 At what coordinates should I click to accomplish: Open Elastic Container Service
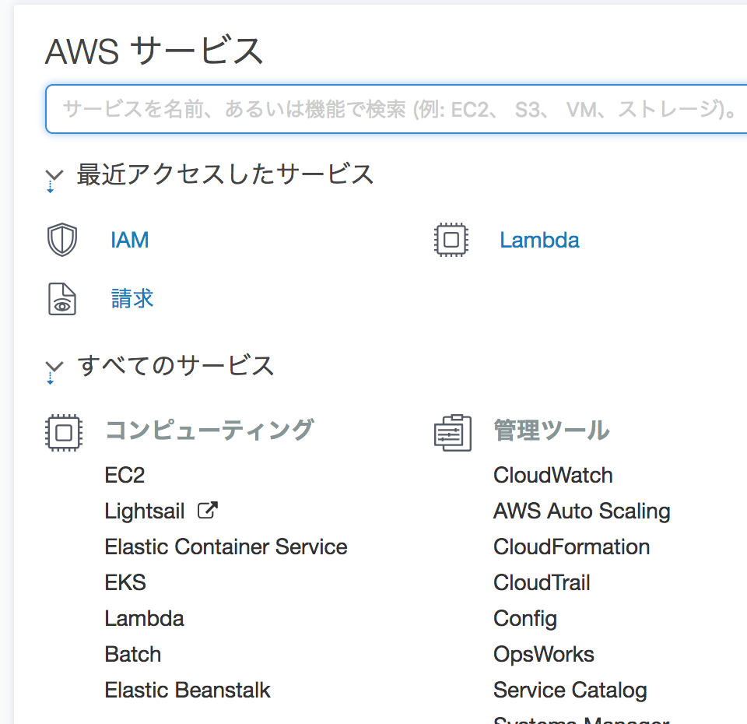tap(226, 547)
